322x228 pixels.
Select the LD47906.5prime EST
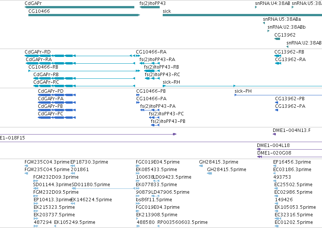156,196
